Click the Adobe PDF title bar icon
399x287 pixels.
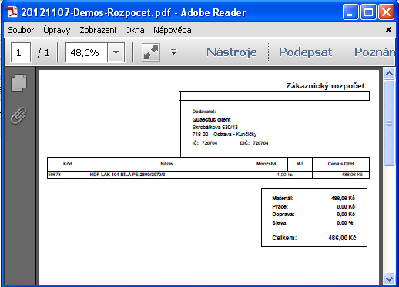tap(12, 12)
